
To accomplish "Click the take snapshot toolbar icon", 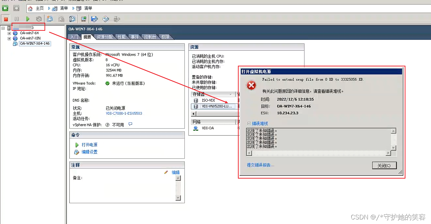I will [x=50, y=19].
